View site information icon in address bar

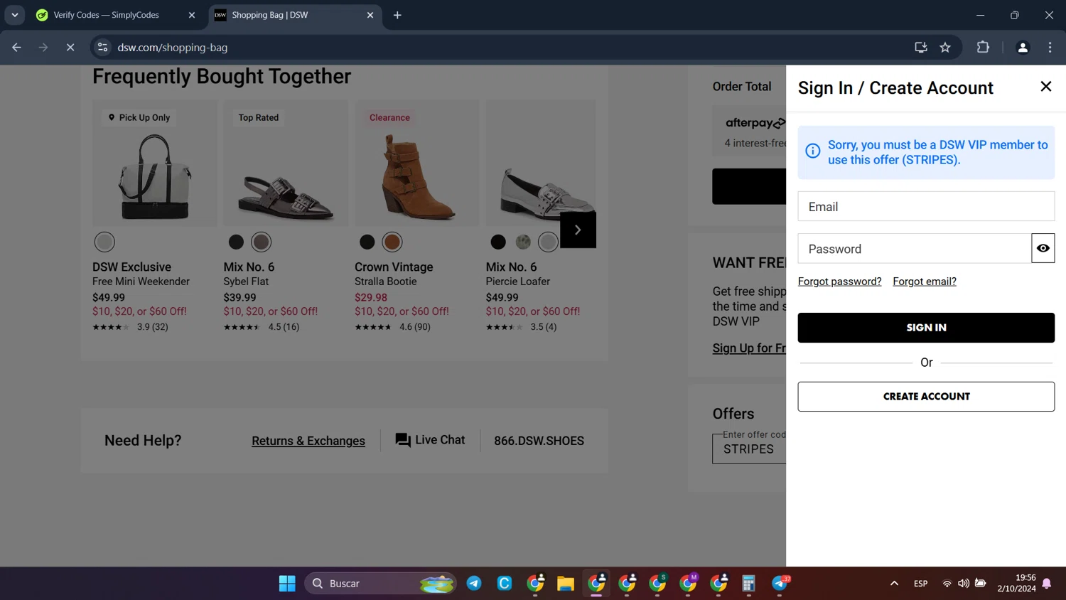click(103, 48)
